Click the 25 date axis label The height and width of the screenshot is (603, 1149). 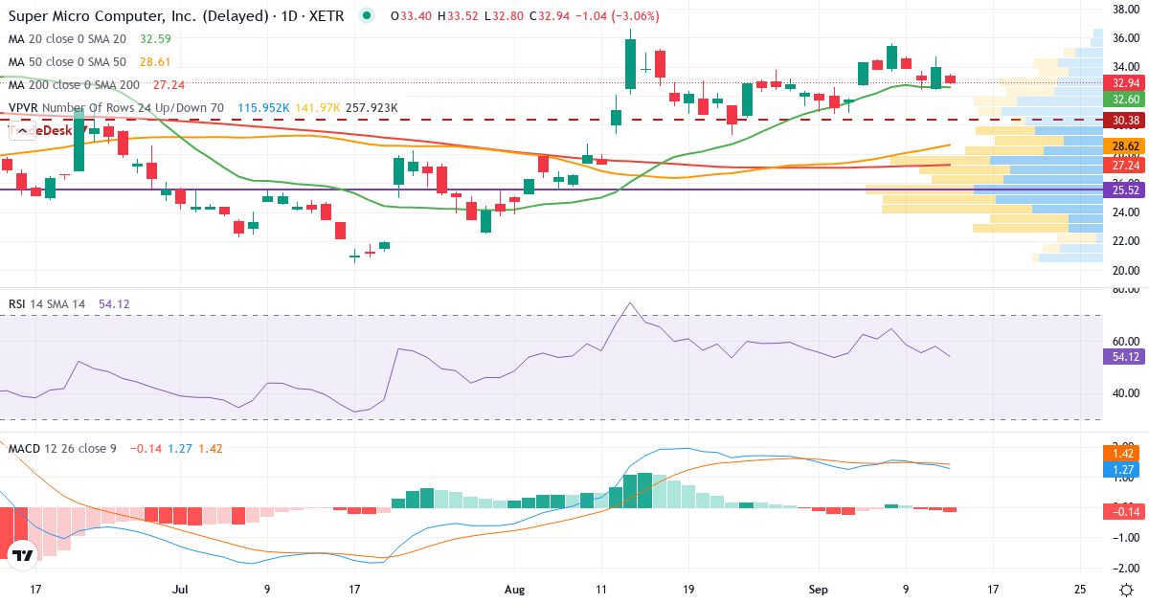coord(1080,589)
